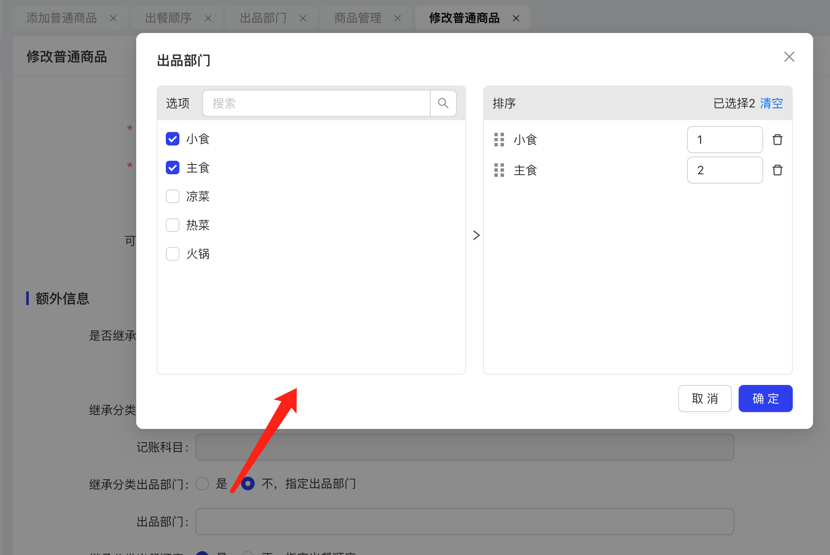Click the 取消 button
The width and height of the screenshot is (830, 555).
[705, 398]
